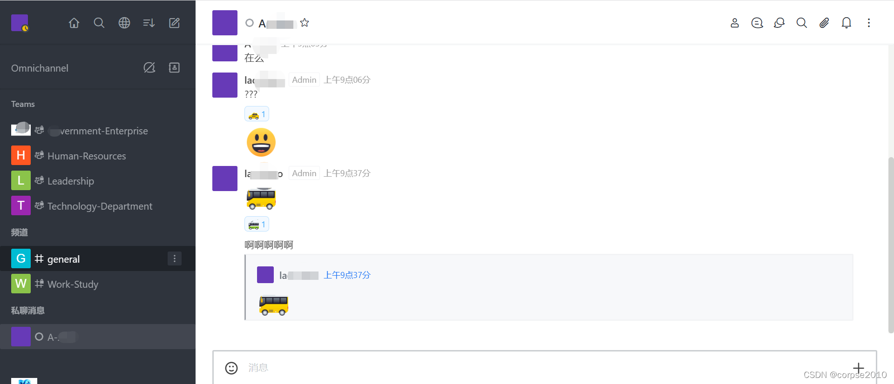Open the sort display options icon
Viewport: 894px width, 384px height.
tap(149, 23)
